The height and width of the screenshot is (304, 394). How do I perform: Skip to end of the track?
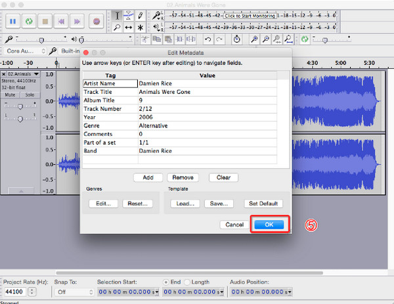(77, 22)
